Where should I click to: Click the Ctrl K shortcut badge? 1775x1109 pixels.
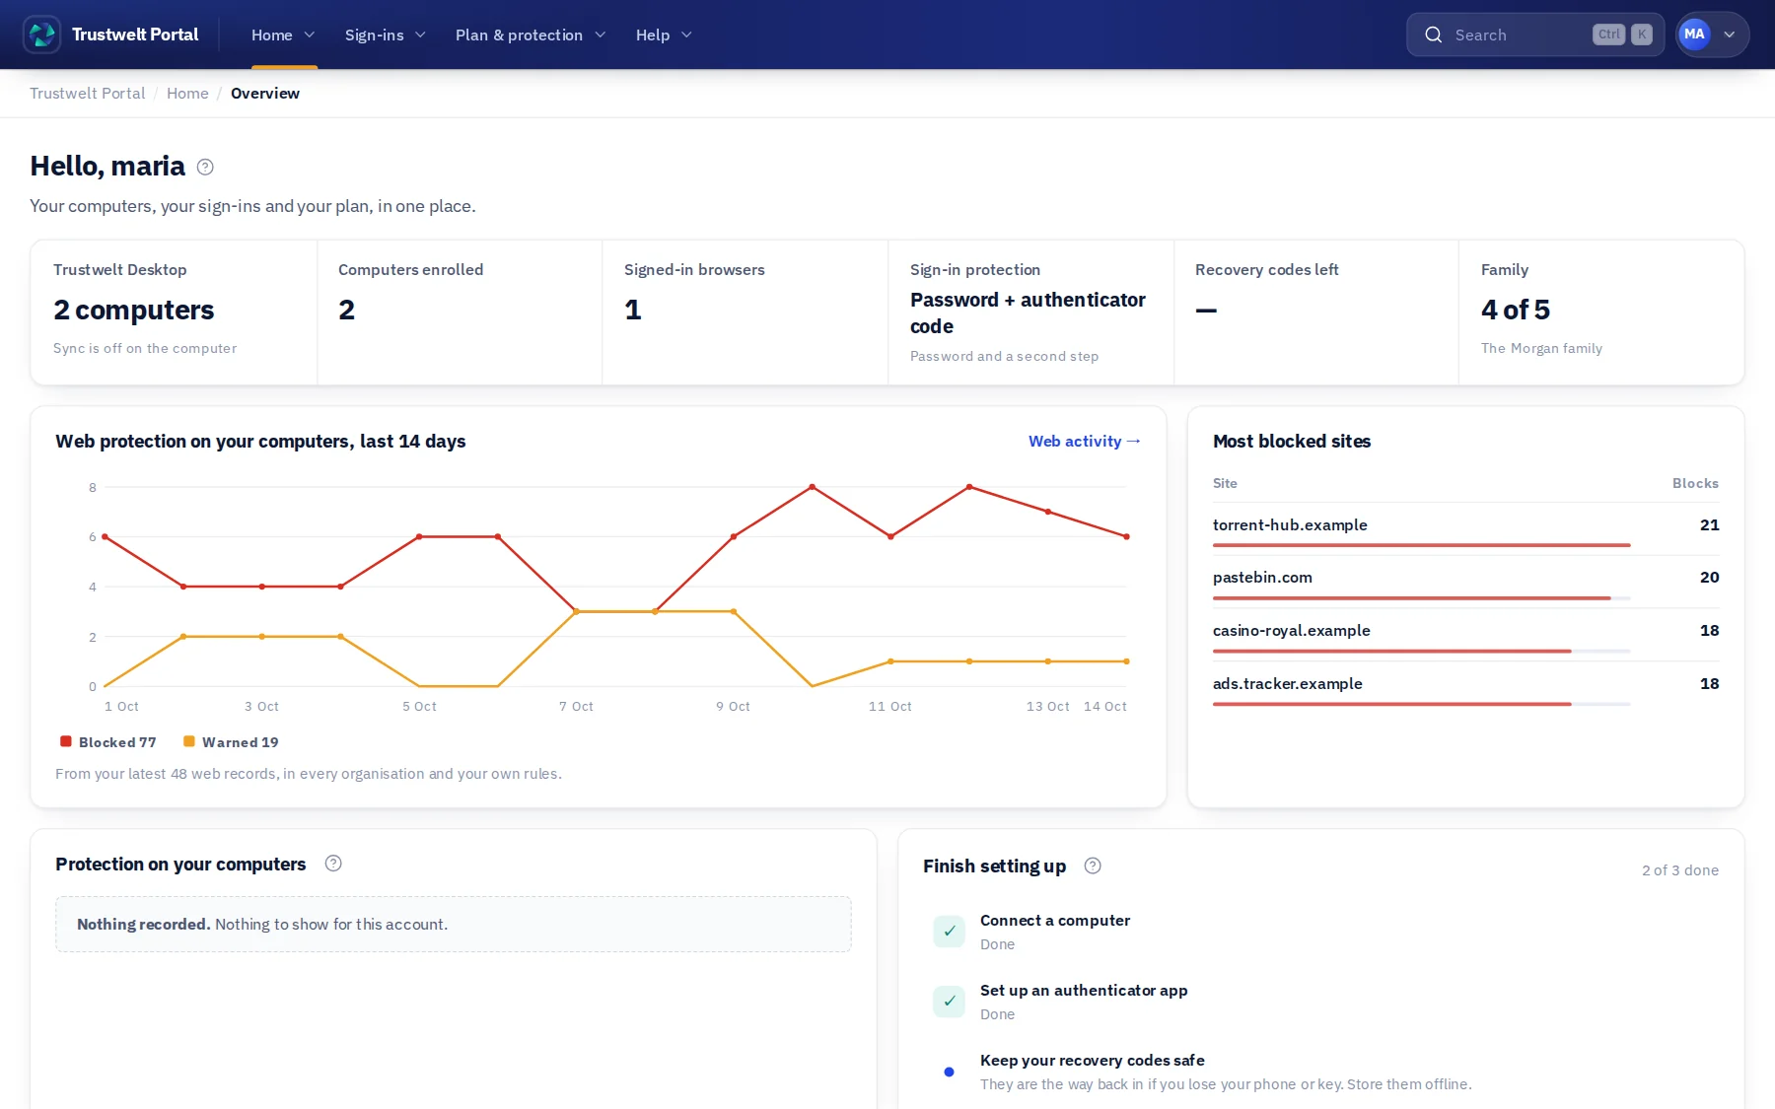coord(1622,35)
